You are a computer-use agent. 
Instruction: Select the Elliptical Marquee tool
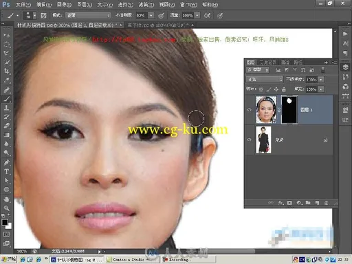[6, 44]
